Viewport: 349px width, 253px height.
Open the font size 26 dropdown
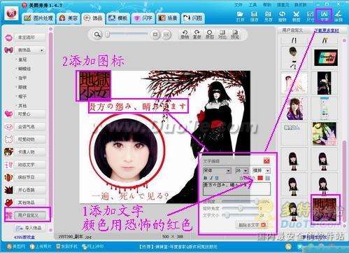click(242, 171)
